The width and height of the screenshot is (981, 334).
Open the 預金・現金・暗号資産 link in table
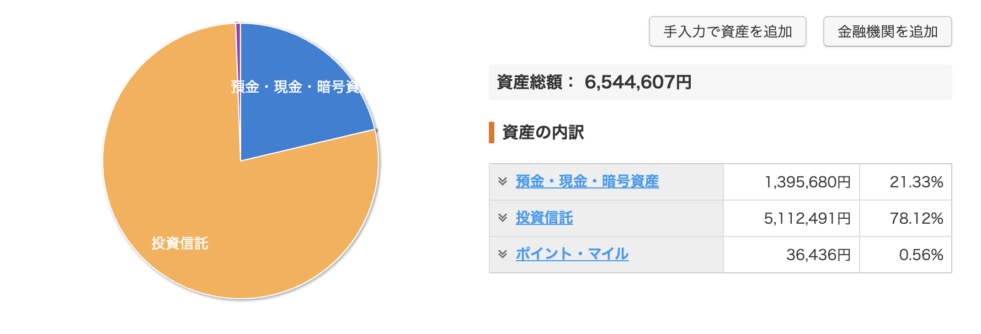pyautogui.click(x=587, y=181)
